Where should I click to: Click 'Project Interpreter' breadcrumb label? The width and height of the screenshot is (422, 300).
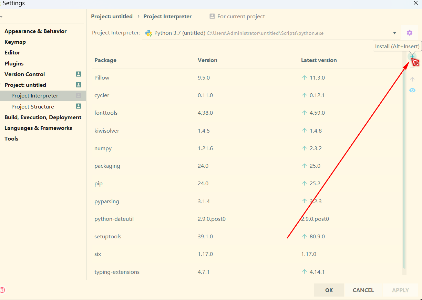coord(167,16)
